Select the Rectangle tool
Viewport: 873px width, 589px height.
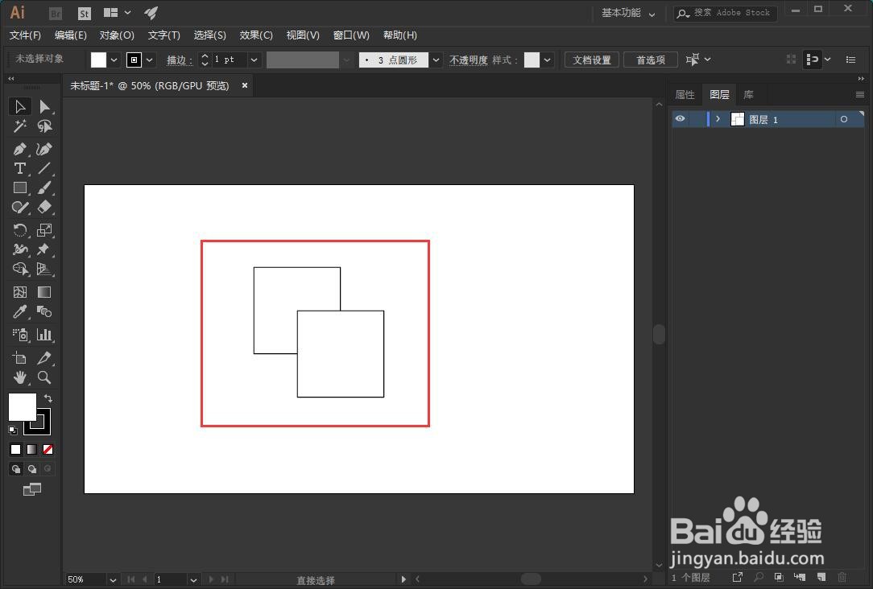(x=19, y=188)
